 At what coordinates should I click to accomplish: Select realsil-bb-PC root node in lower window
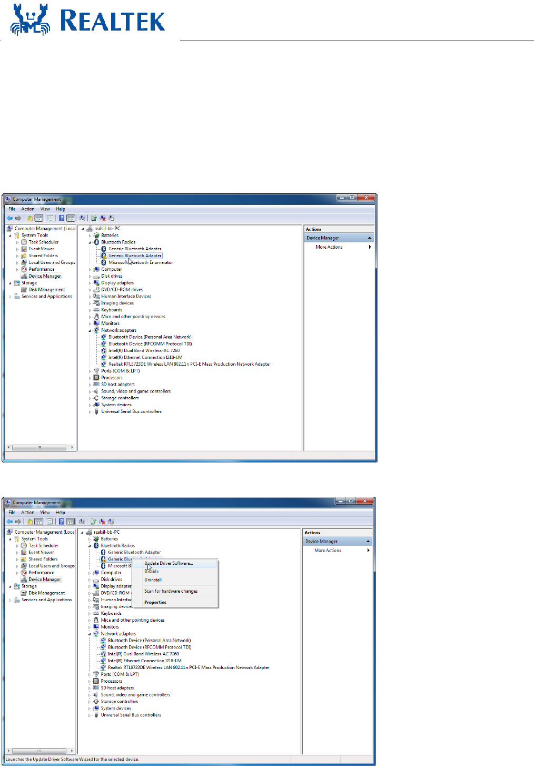tap(106, 532)
